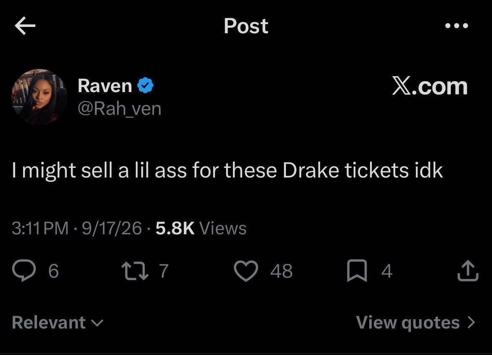Viewport: 492px width, 355px height.
Task: Go back using the left arrow
Action: 25,25
